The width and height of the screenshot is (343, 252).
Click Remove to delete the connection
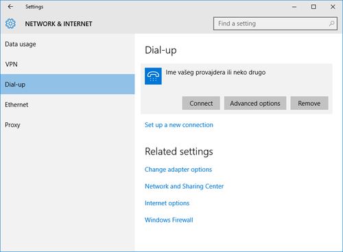point(309,103)
